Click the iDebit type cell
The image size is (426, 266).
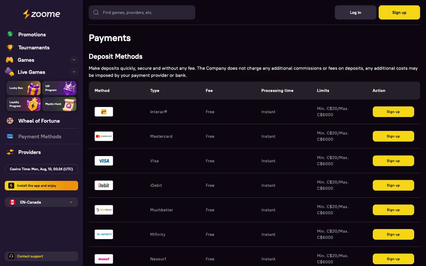click(156, 185)
